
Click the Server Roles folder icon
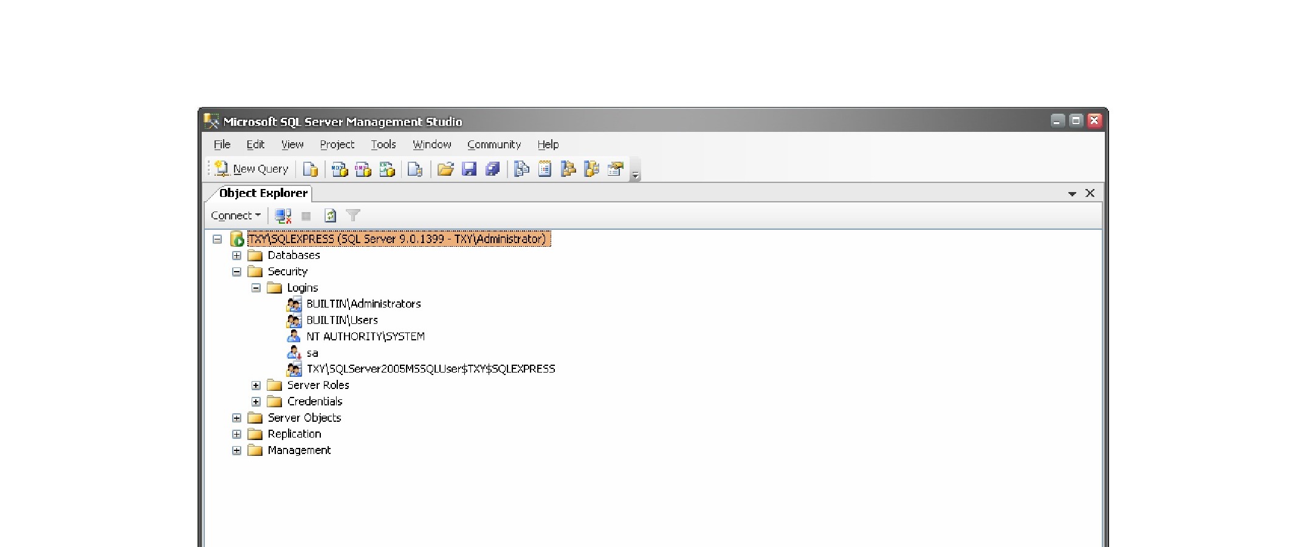[275, 385]
